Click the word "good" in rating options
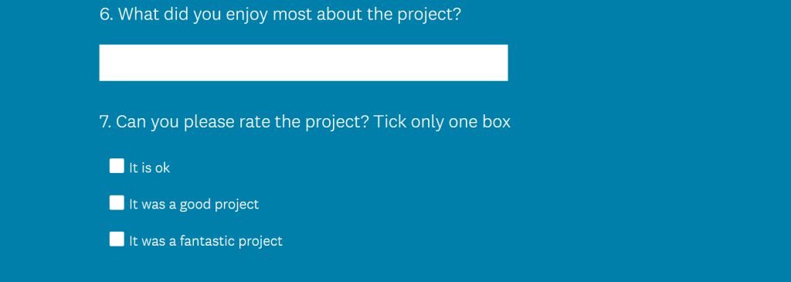This screenshot has height=282, width=791. (x=195, y=205)
